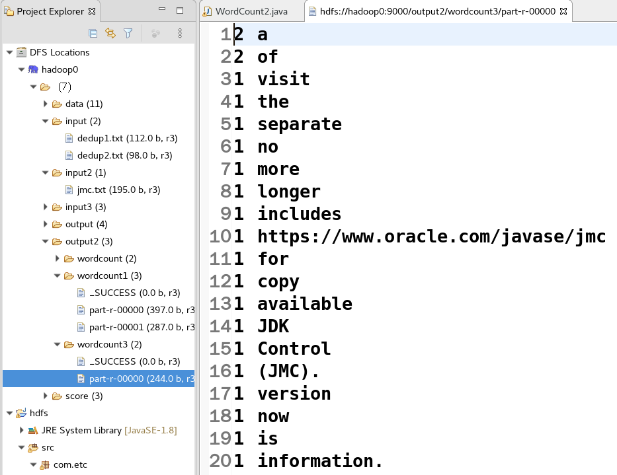
Task: Toggle Link with Editor icon
Action: click(x=110, y=34)
